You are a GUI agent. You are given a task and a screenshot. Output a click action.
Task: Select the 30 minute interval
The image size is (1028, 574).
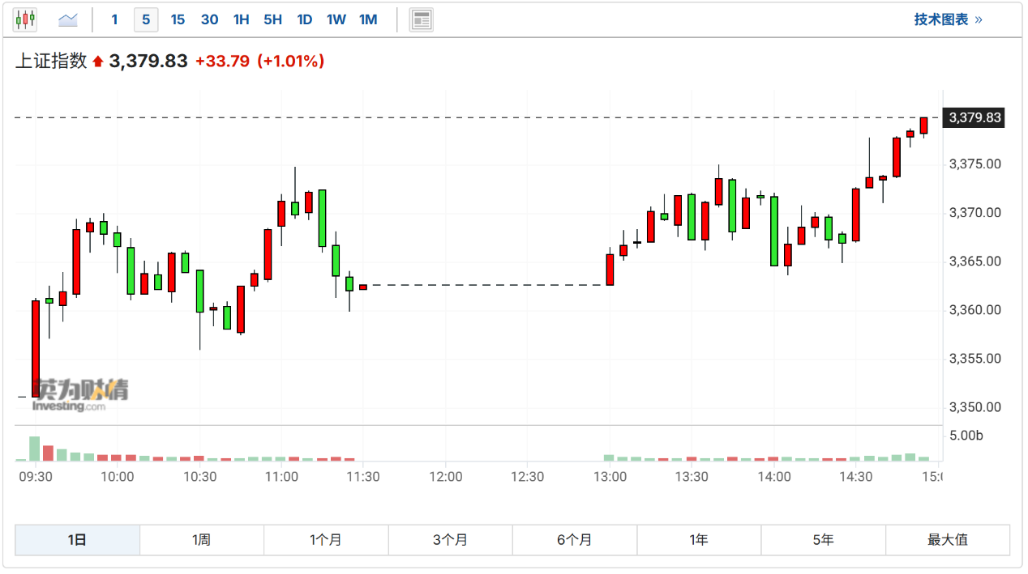click(209, 19)
